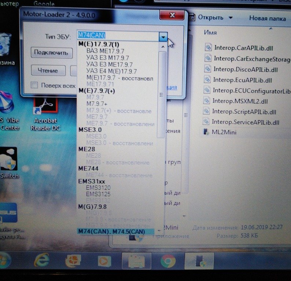Select the Interop.ServiceAPILib.dll file icon
The height and width of the screenshot is (281, 291).
point(206,121)
